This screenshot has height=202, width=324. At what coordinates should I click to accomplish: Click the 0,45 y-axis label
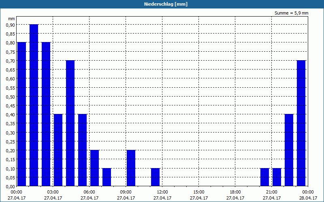[x=10, y=105]
